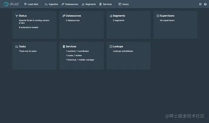Screen dimensions: 209x123
Task: Click the Druid logo icon
Action: 5,4
